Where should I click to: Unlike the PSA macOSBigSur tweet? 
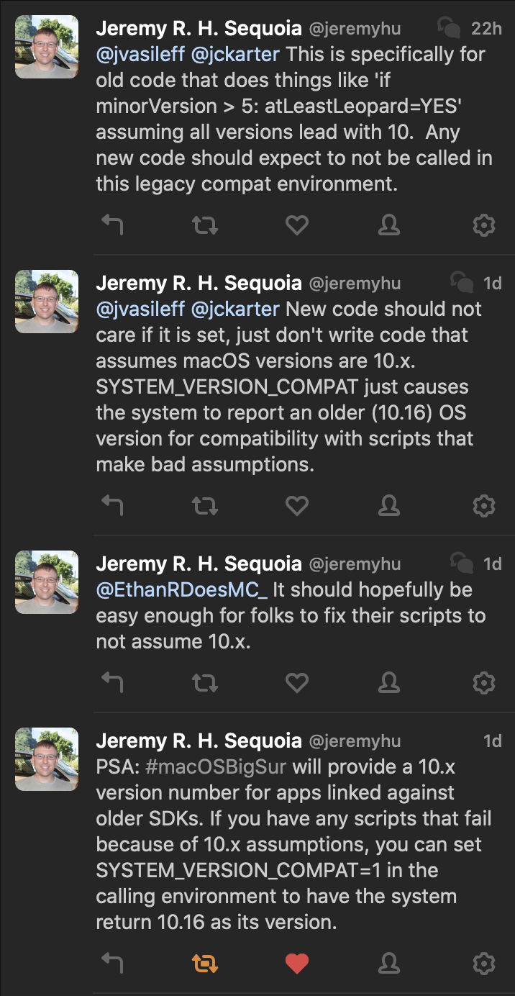coord(297,963)
